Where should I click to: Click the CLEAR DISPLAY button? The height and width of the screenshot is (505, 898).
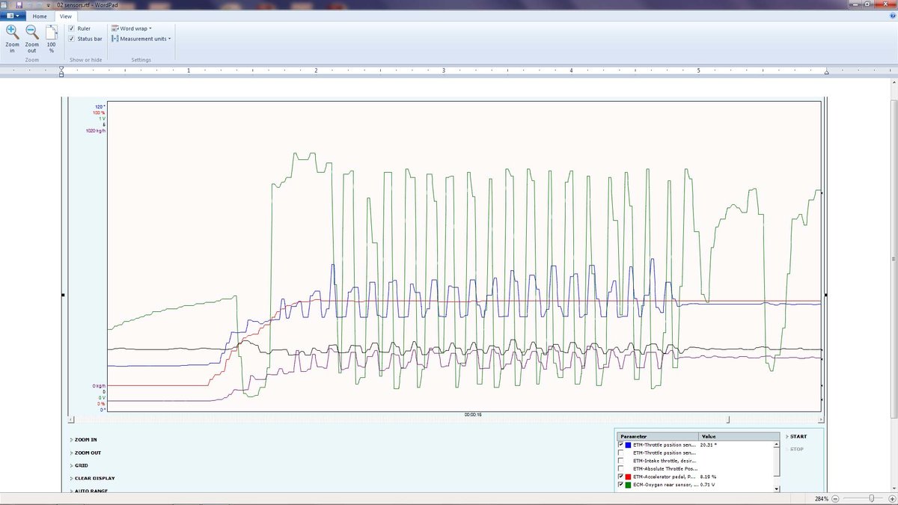(94, 478)
